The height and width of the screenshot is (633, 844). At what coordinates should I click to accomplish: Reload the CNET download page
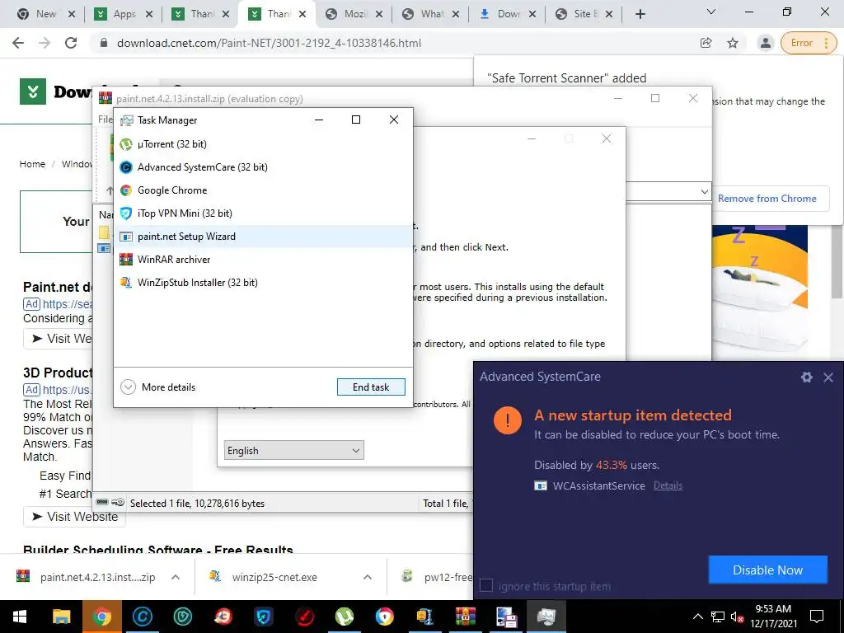(x=71, y=43)
